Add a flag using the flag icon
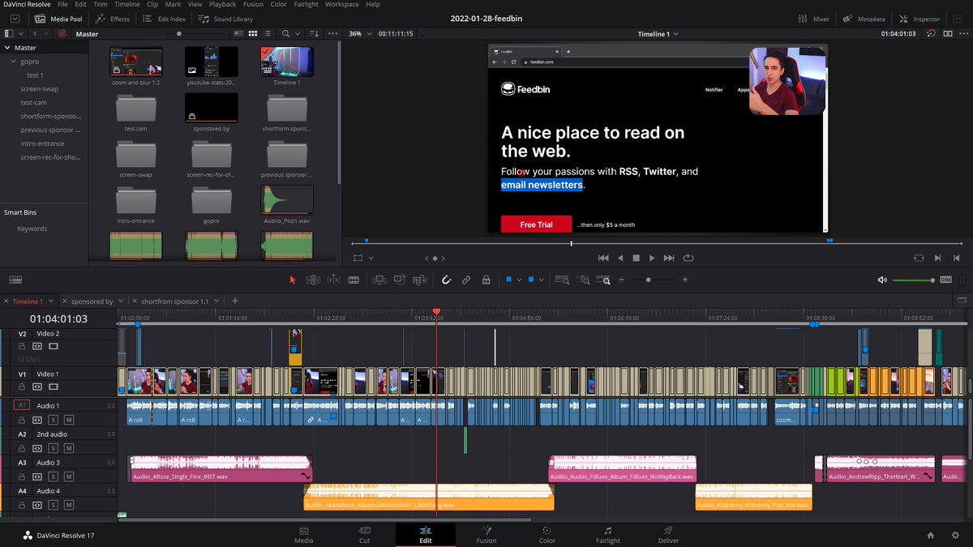 (x=509, y=280)
